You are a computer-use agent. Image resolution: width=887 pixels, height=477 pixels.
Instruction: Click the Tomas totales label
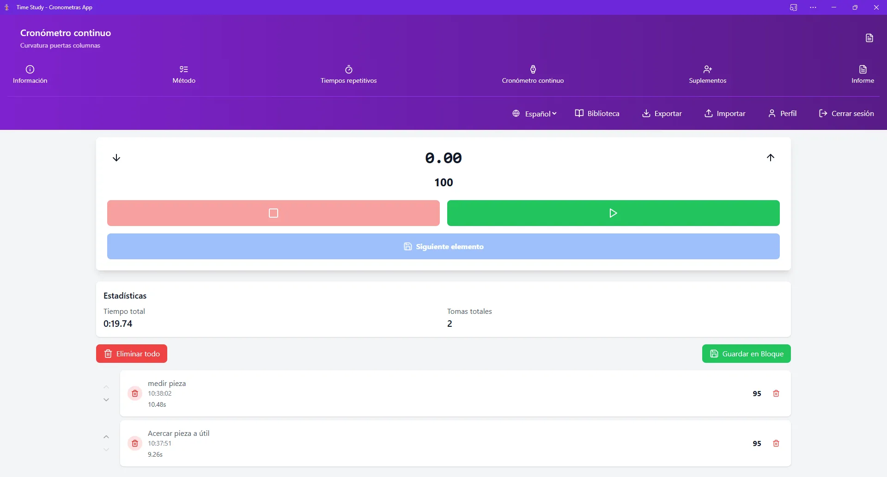[x=469, y=311]
